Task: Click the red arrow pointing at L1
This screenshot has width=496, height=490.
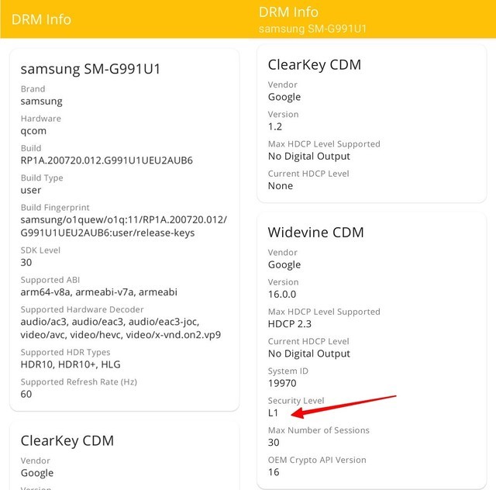Action: click(339, 407)
